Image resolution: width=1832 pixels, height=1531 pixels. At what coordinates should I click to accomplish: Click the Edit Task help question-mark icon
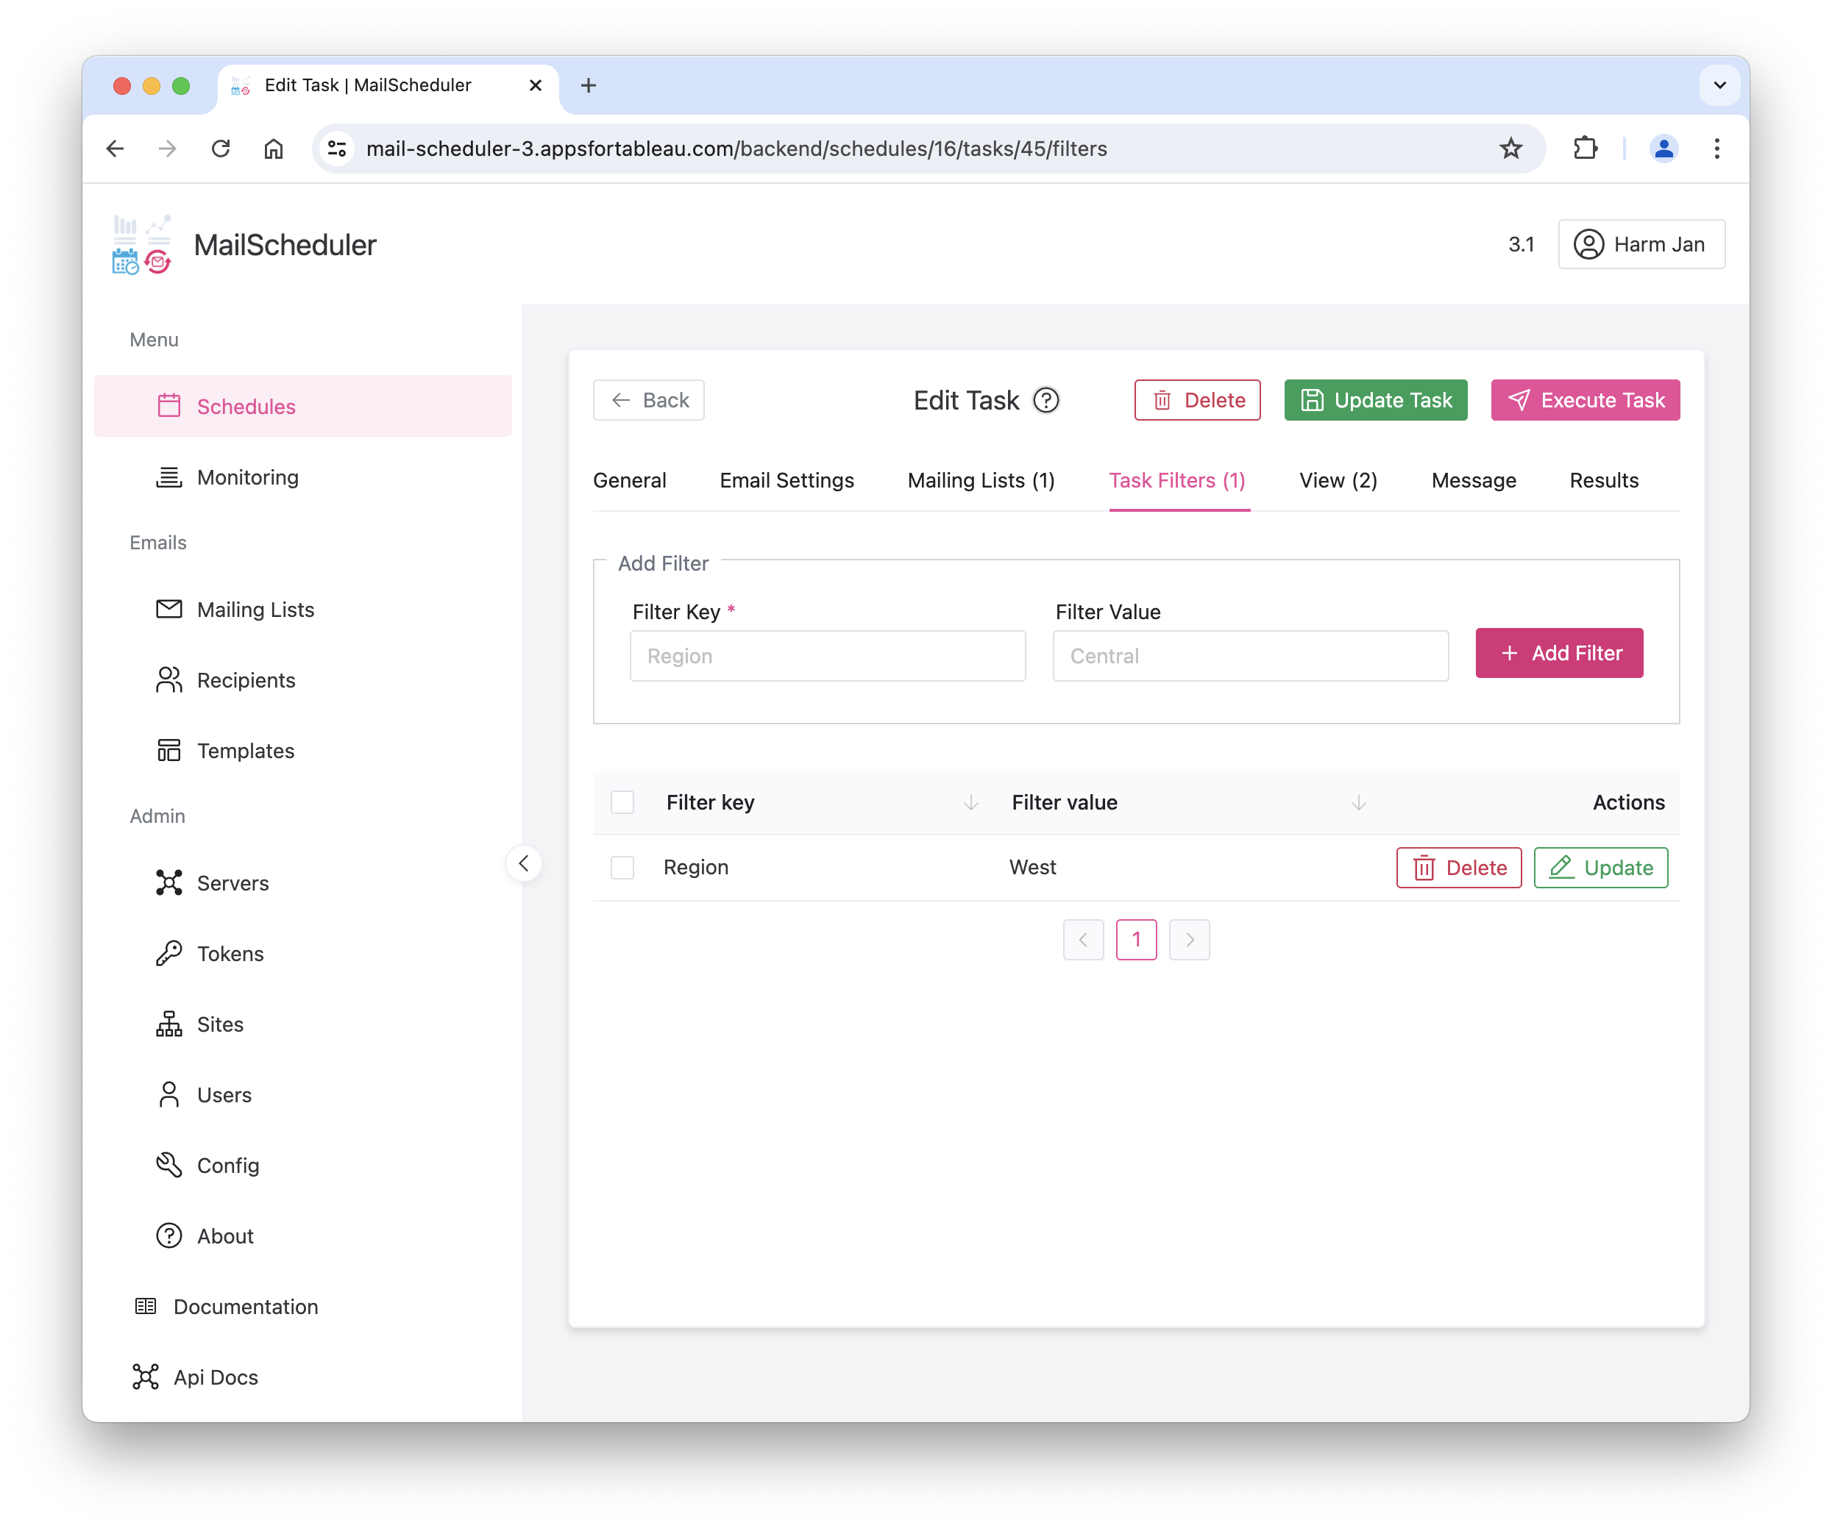point(1045,400)
